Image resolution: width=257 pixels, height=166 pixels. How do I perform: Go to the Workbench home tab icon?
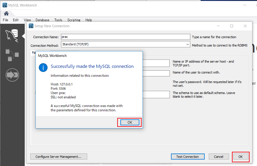(x=6, y=13)
